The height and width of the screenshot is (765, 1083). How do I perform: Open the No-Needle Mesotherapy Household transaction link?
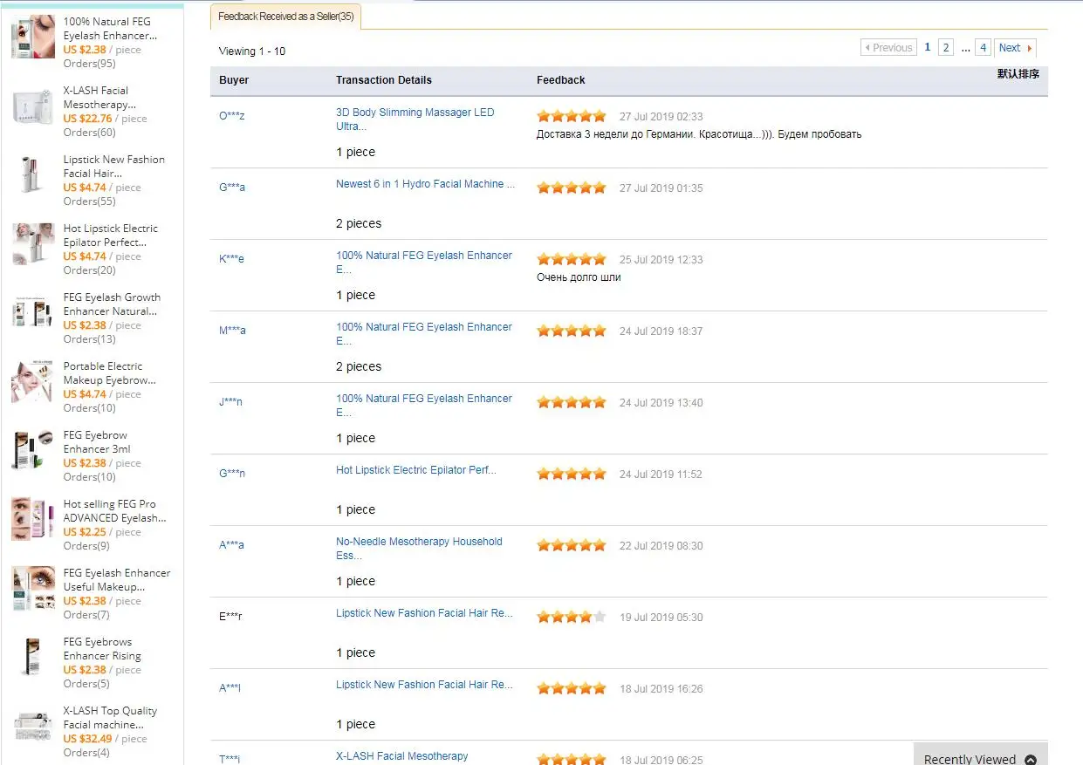(419, 549)
